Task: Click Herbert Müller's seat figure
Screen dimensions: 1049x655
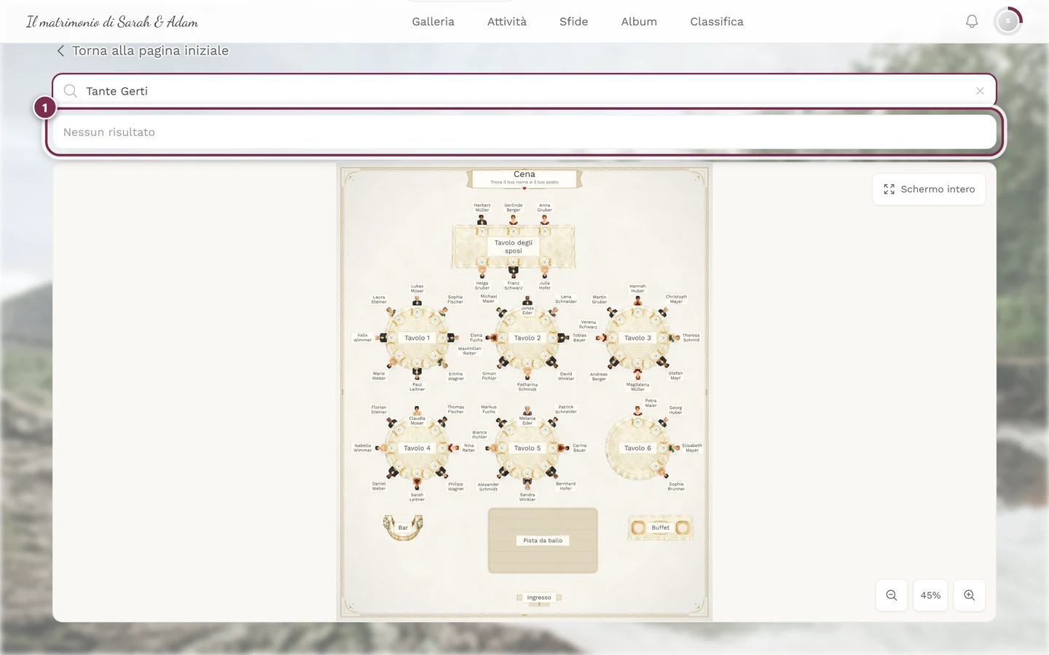Action: [x=482, y=220]
